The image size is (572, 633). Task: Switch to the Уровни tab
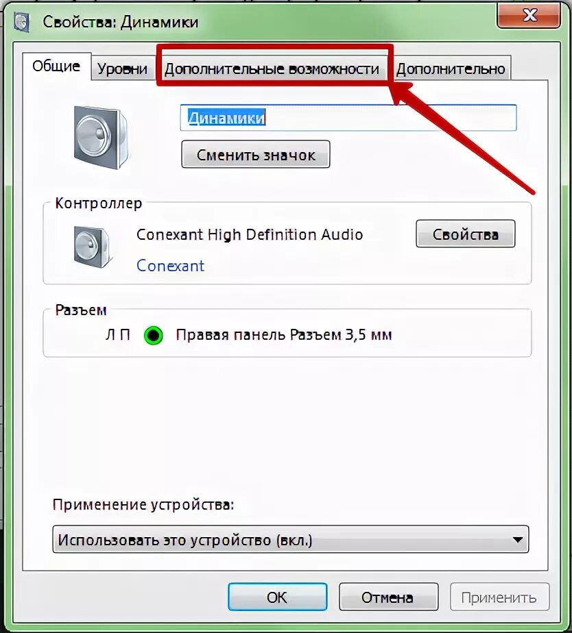[123, 69]
